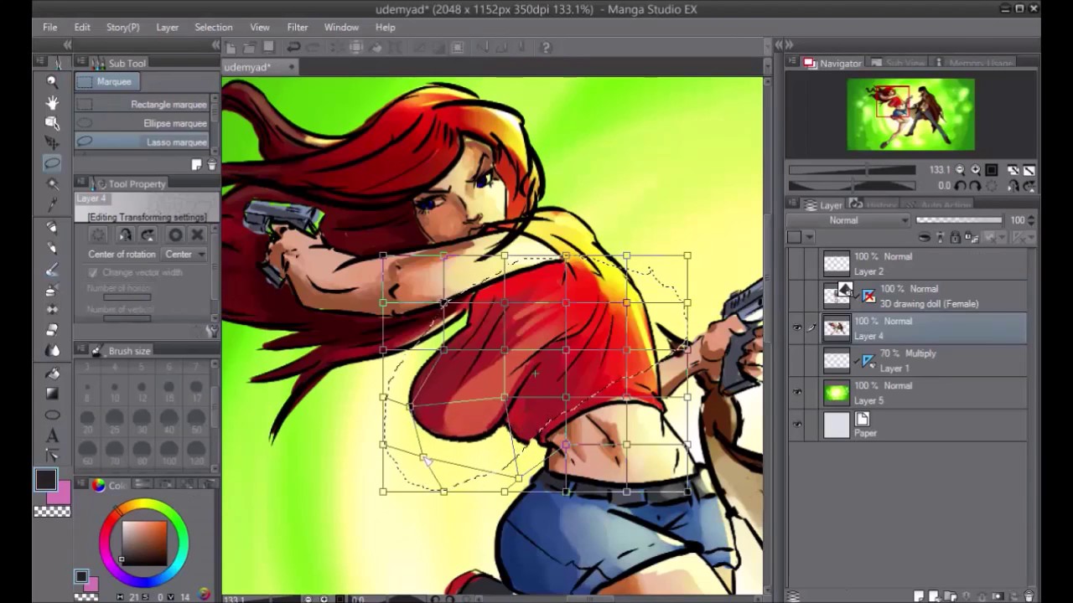Select the Fill bucket tool

pyautogui.click(x=52, y=373)
